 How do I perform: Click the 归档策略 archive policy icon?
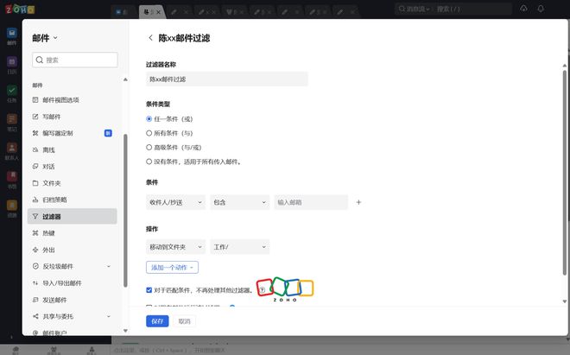click(35, 200)
